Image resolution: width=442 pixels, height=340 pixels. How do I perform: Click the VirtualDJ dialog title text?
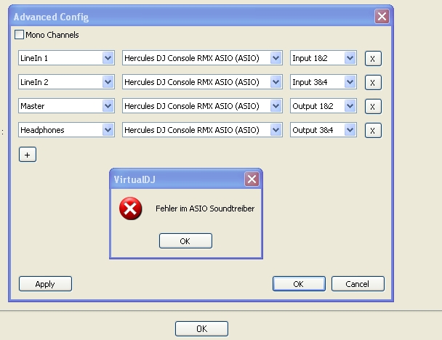click(x=134, y=179)
